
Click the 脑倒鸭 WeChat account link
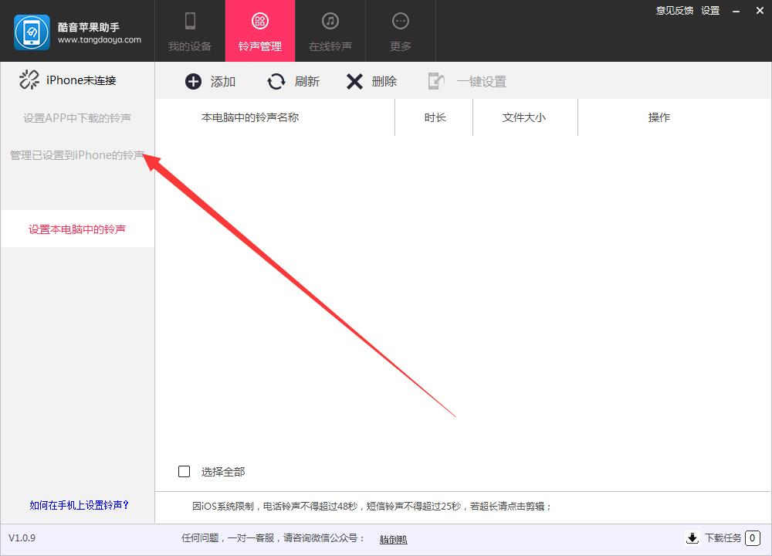pyautogui.click(x=394, y=538)
